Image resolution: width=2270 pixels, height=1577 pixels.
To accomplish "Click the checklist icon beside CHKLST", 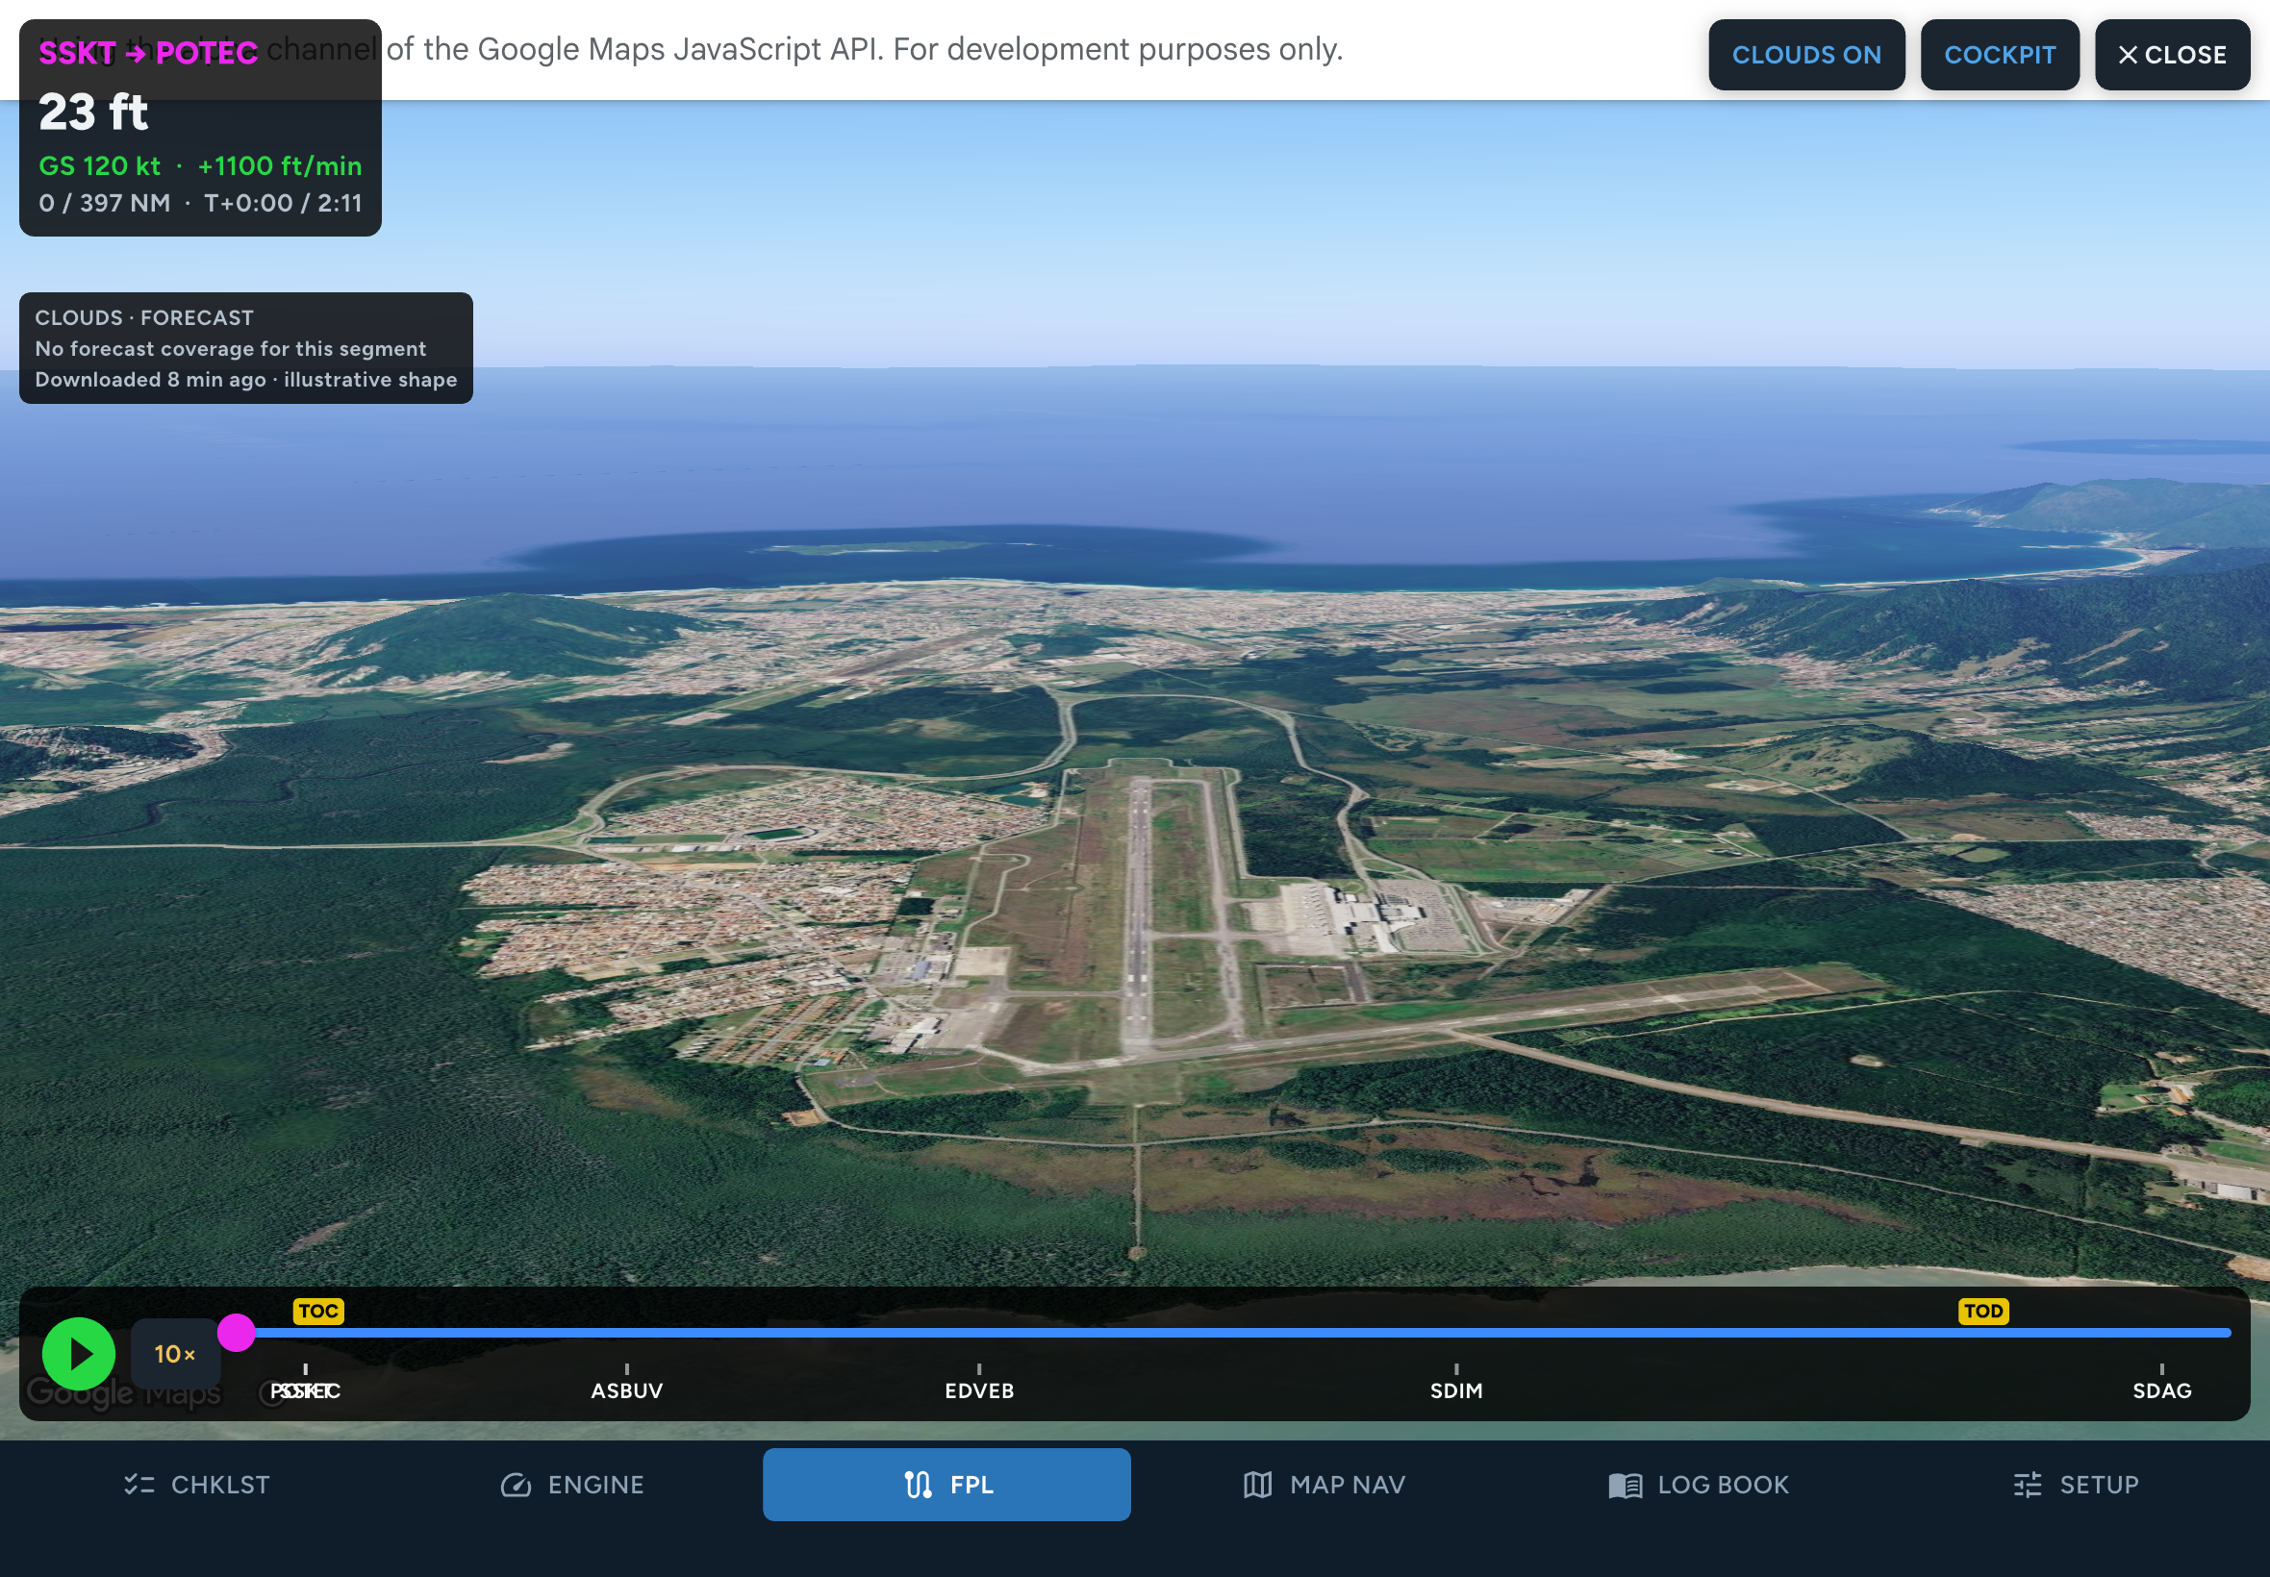I will click(139, 1484).
